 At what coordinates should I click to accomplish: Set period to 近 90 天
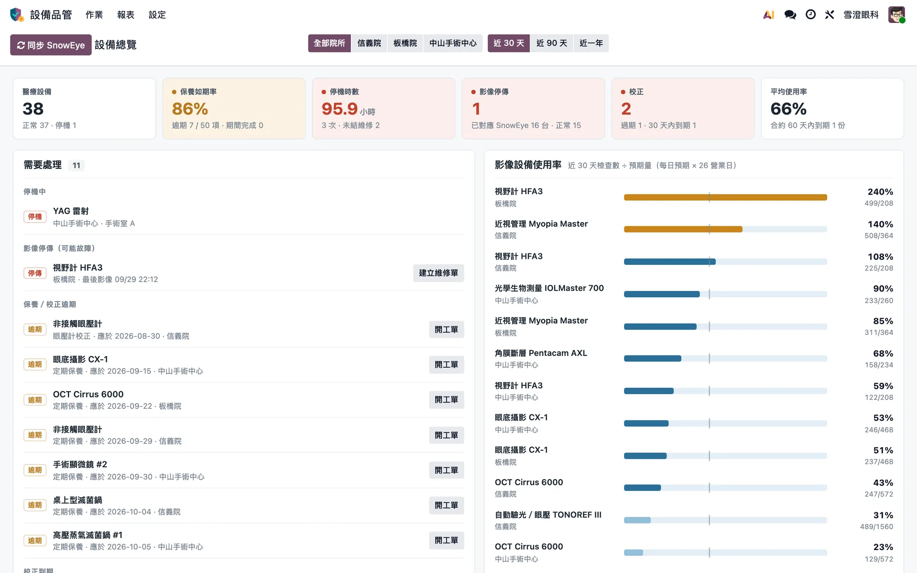552,43
